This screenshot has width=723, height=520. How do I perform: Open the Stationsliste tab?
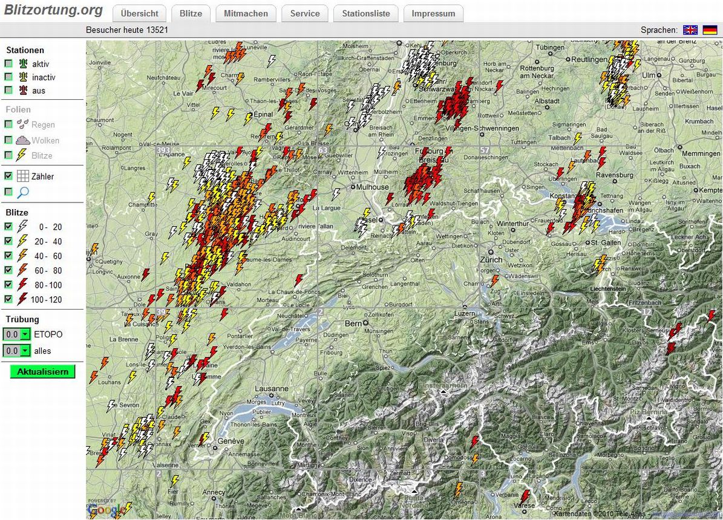[x=365, y=13]
